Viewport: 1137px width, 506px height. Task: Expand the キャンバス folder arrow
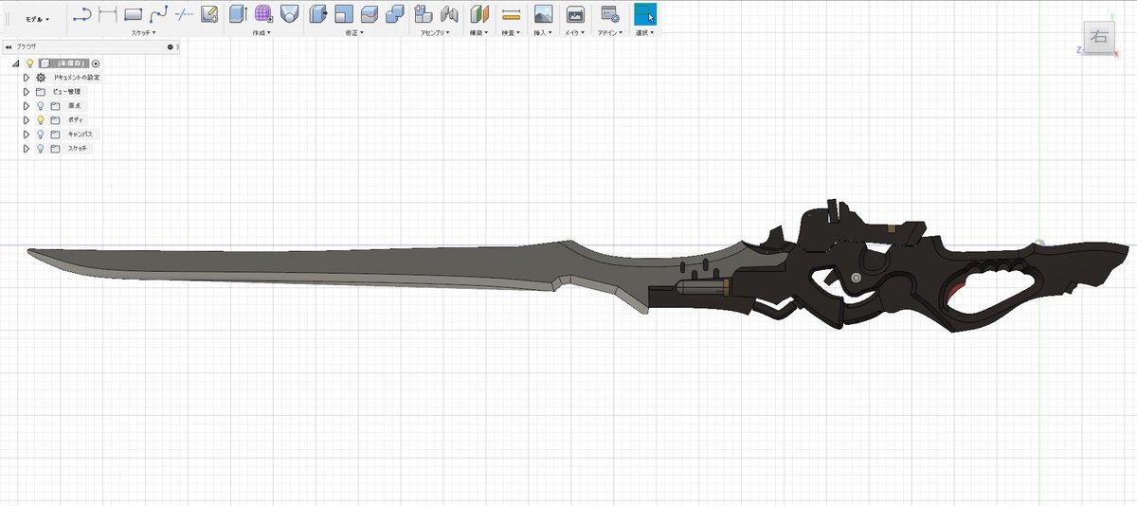click(x=27, y=135)
